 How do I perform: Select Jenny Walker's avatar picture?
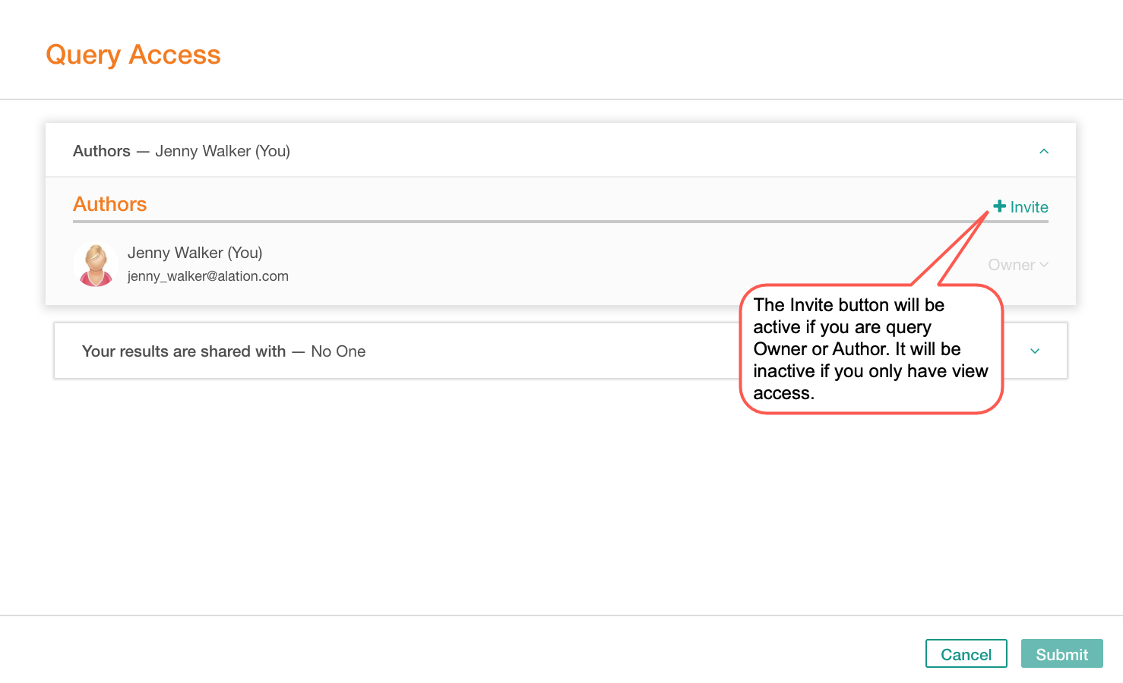[x=96, y=264]
